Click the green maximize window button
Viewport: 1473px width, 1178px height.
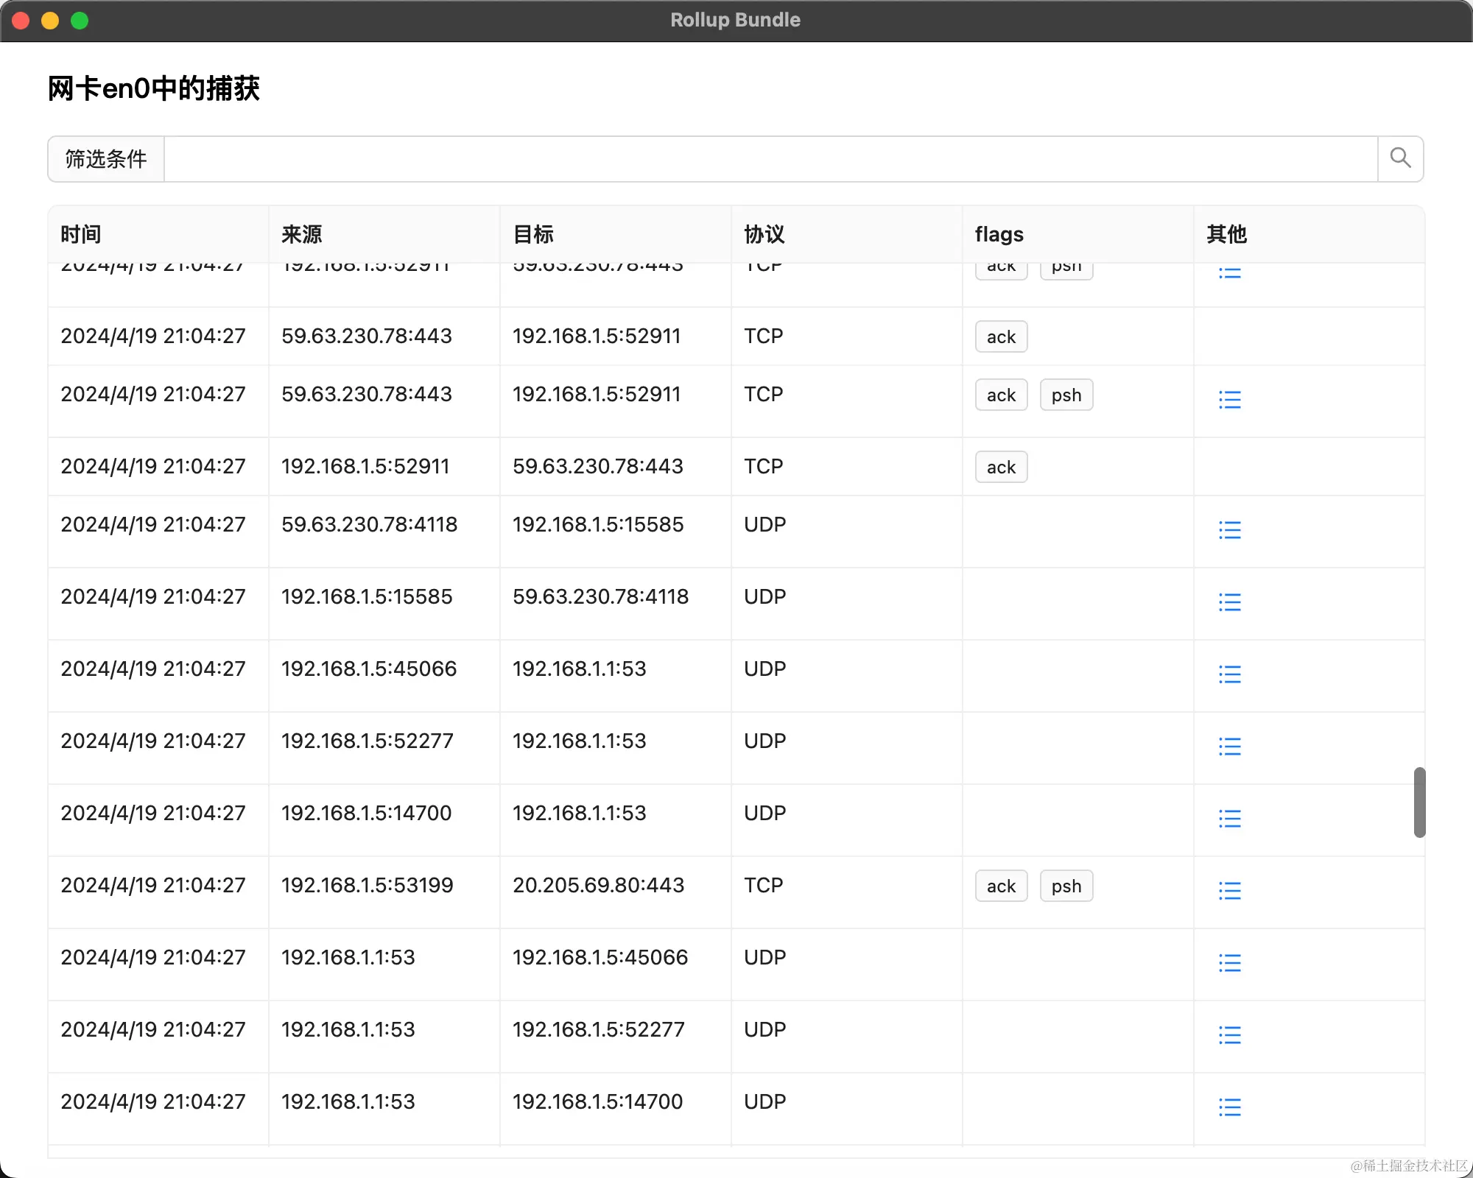point(80,21)
